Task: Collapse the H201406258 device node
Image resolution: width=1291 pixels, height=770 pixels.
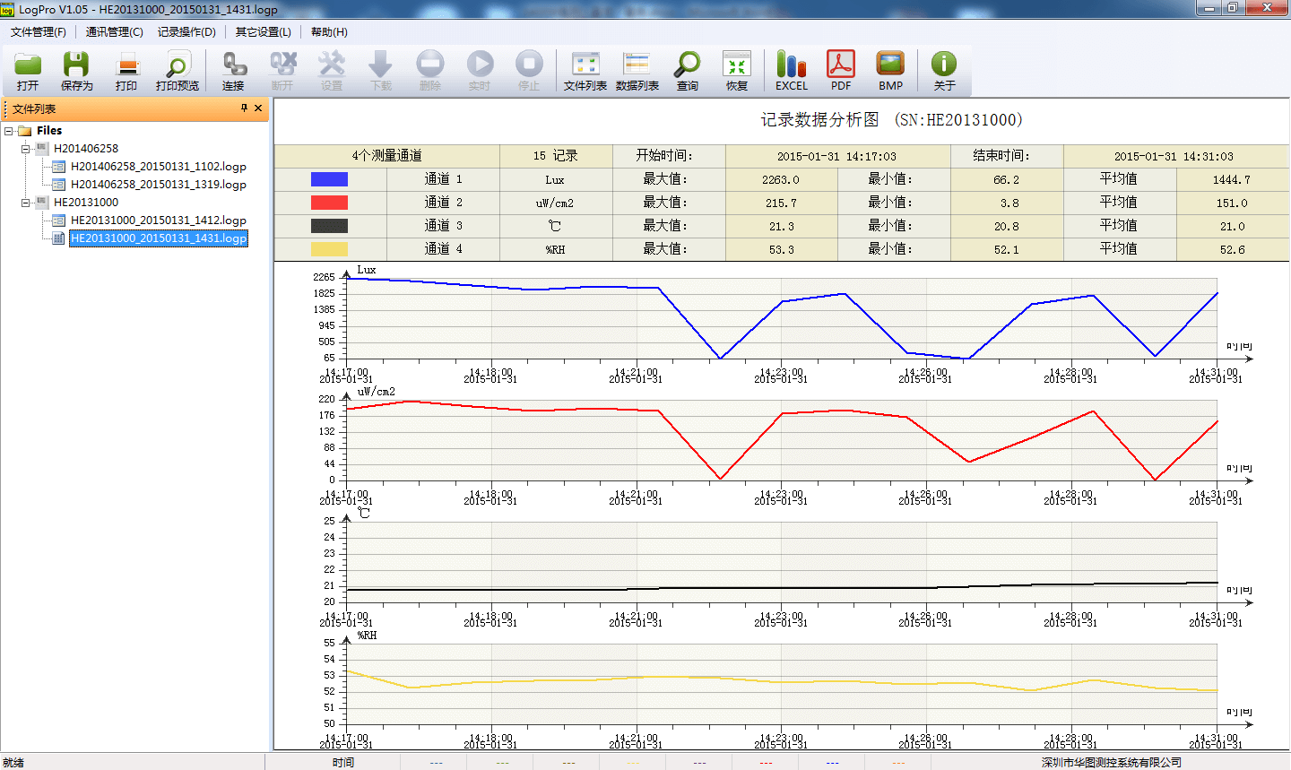Action: pos(26,149)
